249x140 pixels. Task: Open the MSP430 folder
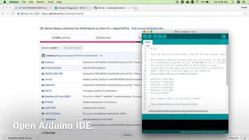coord(49,85)
